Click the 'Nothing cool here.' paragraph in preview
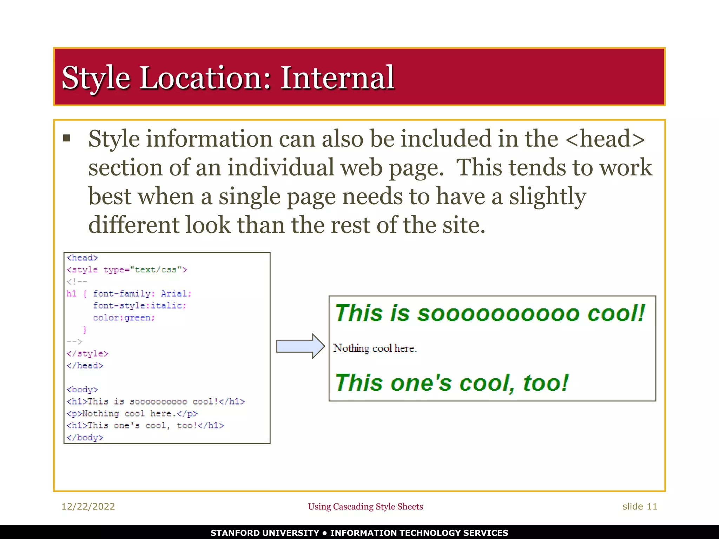This screenshot has width=719, height=539. pos(375,348)
